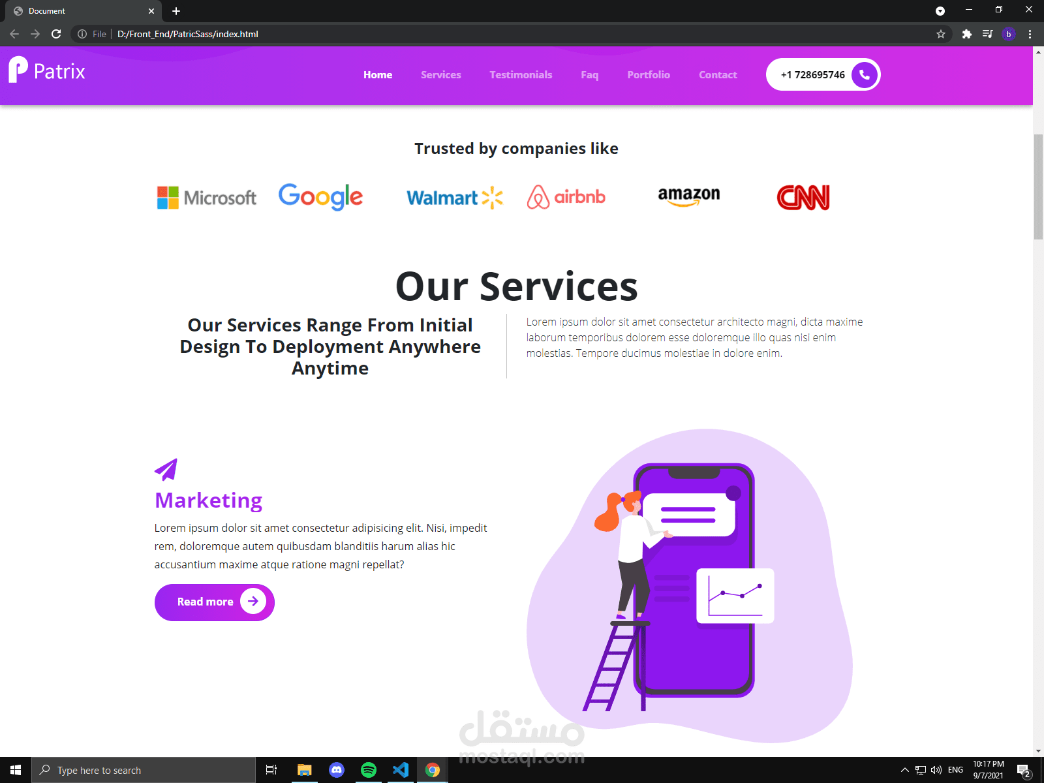Show hidden system tray icons chevron
This screenshot has width=1044, height=783.
coord(905,770)
